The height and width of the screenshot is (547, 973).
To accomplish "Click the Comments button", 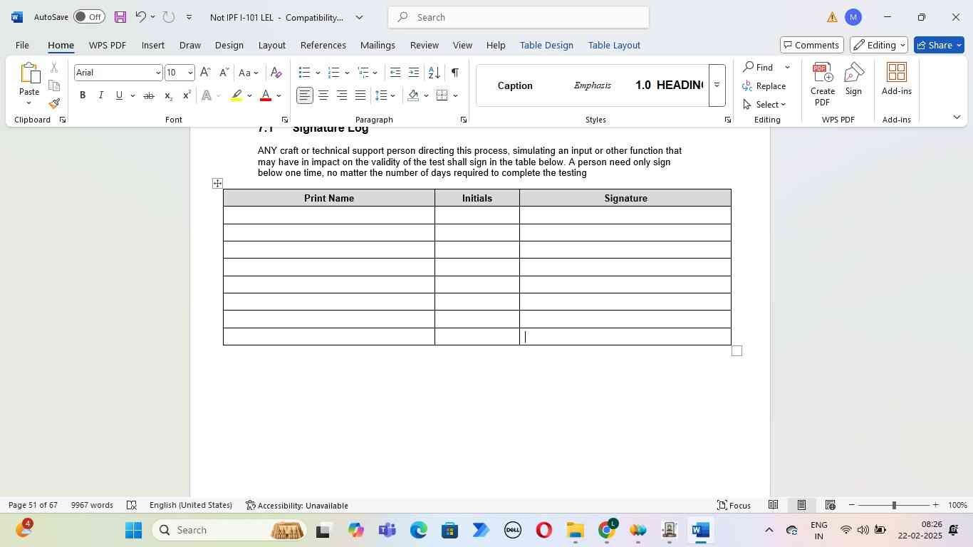I will click(812, 45).
